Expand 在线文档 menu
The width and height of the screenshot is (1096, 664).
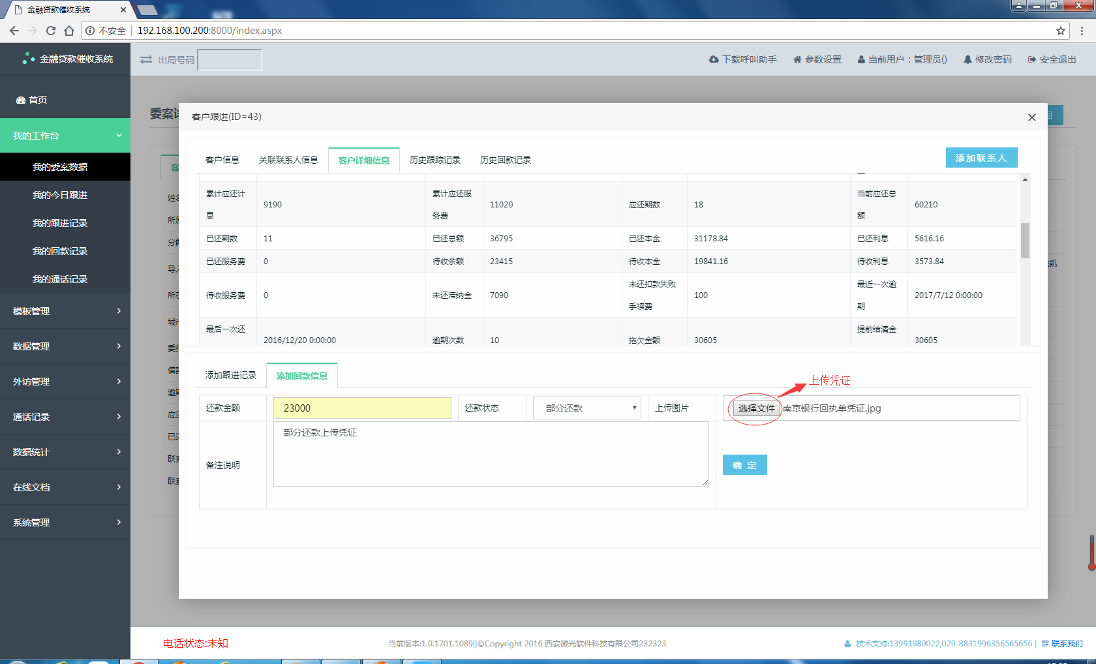click(65, 487)
